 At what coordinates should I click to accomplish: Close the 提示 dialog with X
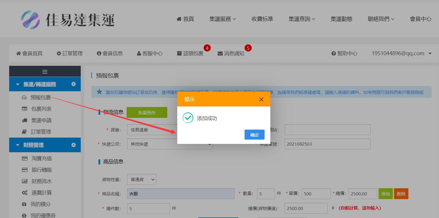(x=261, y=100)
